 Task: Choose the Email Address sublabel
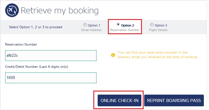[91, 30]
